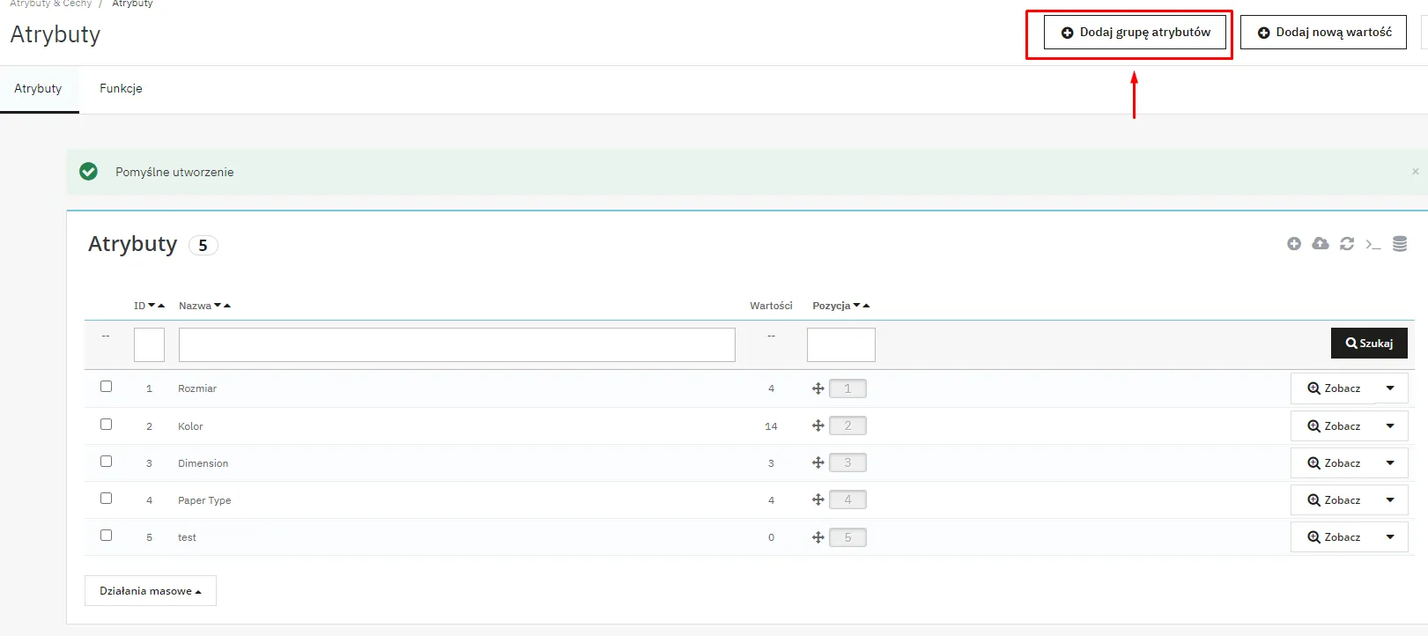Click the database SQL manager icon
Screen dimensions: 1428x636
1399,244
